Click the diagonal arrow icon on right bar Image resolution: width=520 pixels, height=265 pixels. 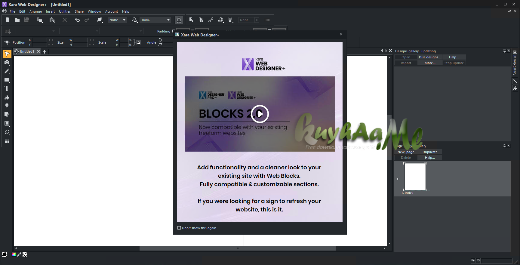coord(515,81)
